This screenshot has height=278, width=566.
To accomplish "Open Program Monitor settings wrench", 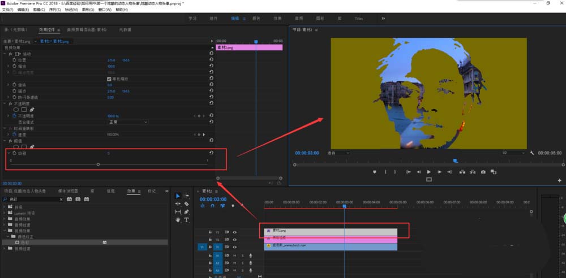I will [531, 153].
